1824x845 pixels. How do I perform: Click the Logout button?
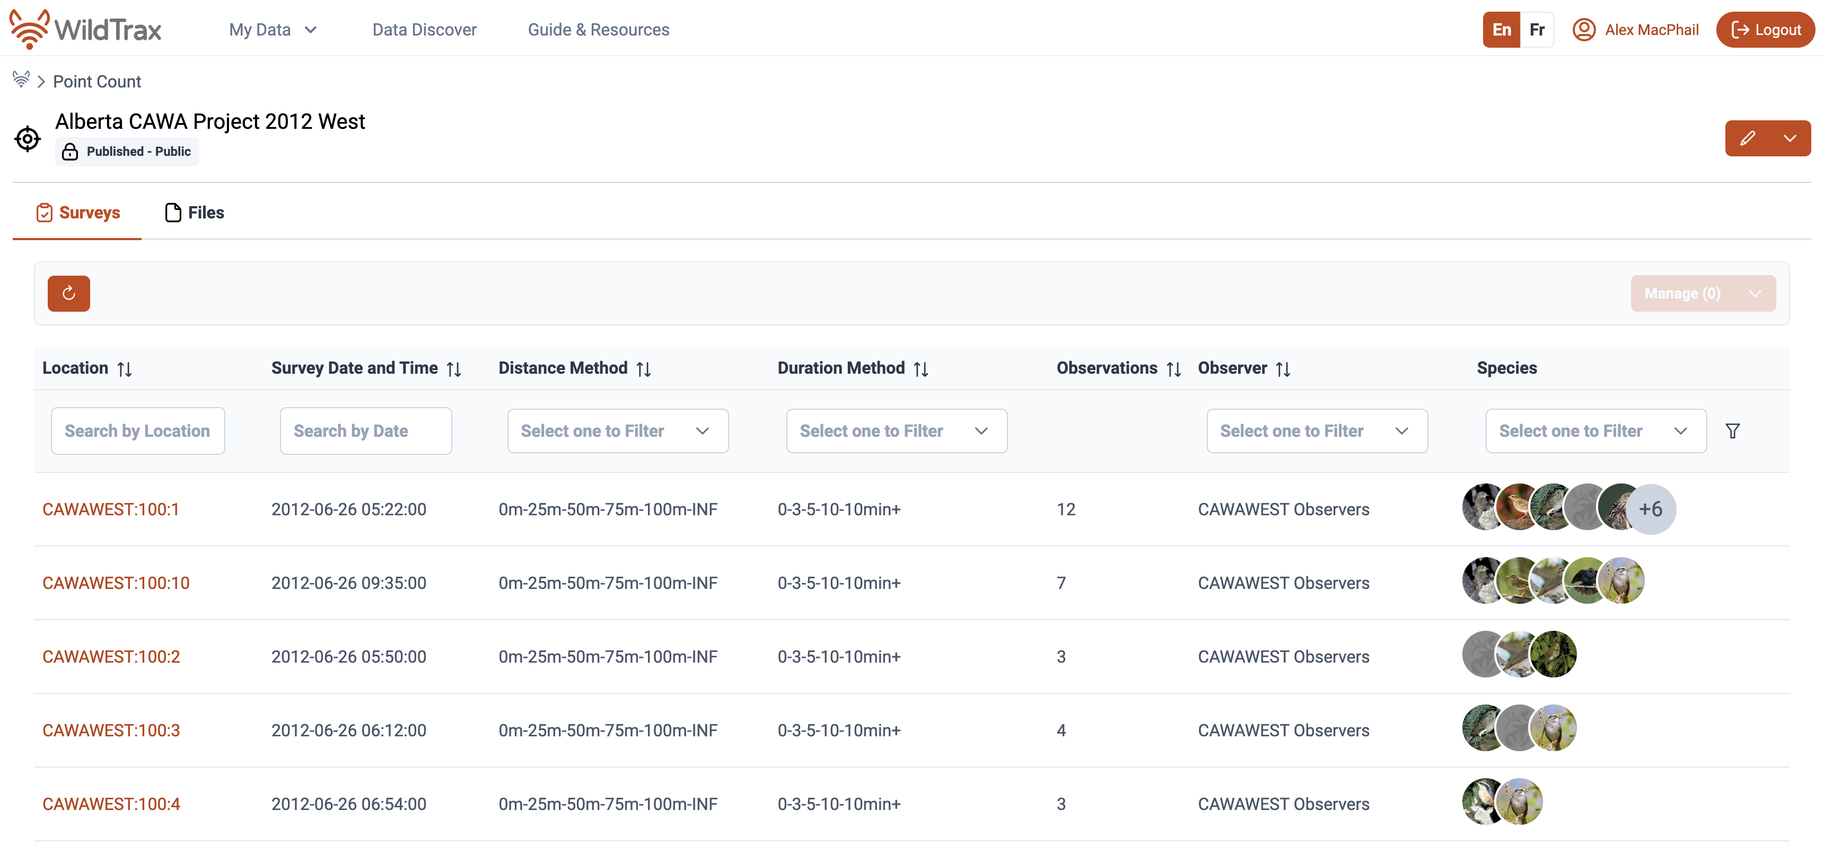tap(1765, 29)
